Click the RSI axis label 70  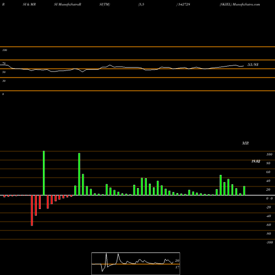click(4, 63)
